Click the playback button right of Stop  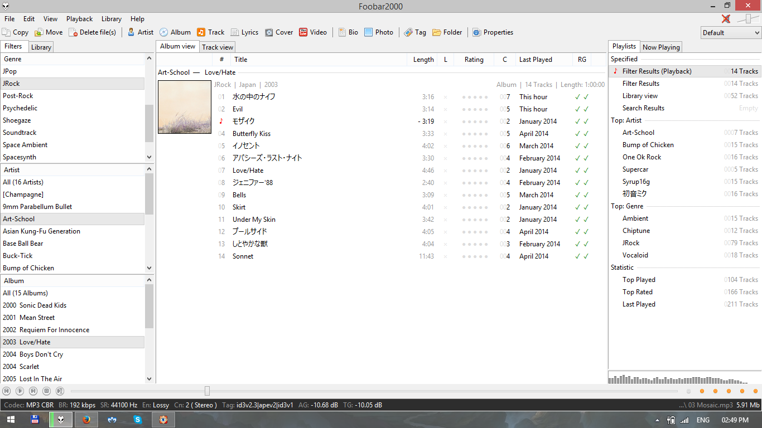[x=60, y=391]
